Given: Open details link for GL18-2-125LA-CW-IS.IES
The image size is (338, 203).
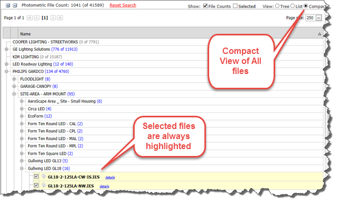Looking at the screenshot, I should point(110,177).
